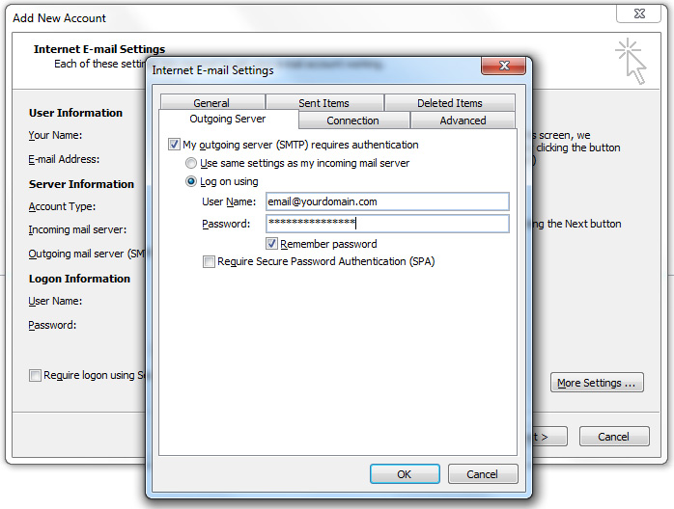674x509 pixels.
Task: Toggle 'Require logon using' checkbox in Add New Account
Action: [x=36, y=376]
